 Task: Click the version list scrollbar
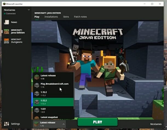click(74, 91)
